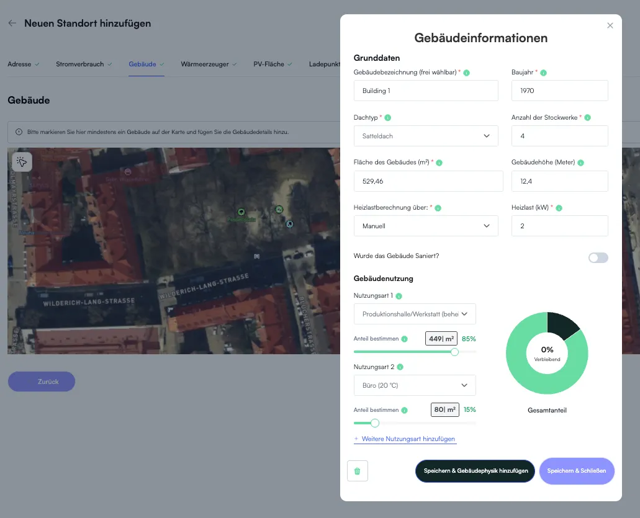Click the Nutzungsart 1 share slider handle
Viewport: 640px width, 518px height.
click(454, 352)
